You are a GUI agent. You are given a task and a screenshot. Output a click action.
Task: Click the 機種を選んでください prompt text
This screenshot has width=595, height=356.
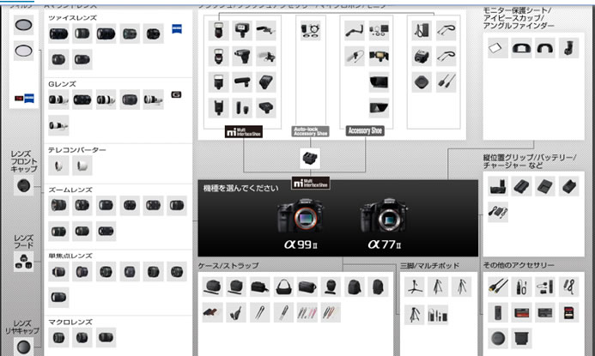241,188
